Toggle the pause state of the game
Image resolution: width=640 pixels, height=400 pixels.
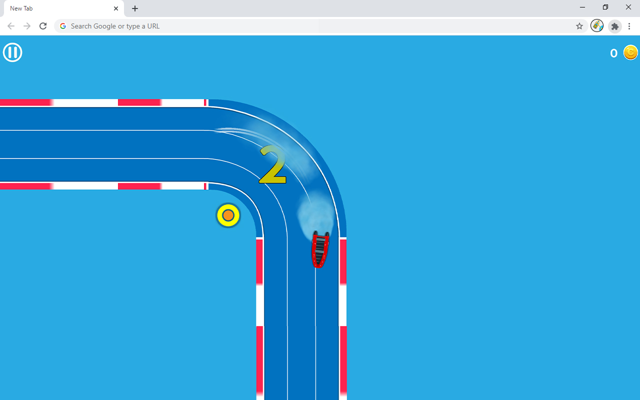tap(12, 52)
